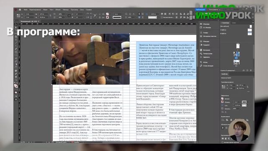Viewport: 268px width, 151px height.
Task: Open the Макет menu
Action: coord(45,10)
